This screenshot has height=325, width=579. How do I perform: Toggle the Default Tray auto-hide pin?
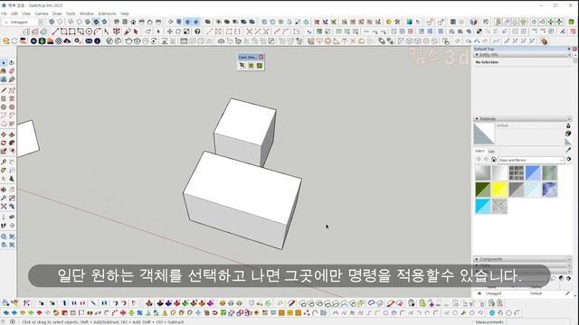569,49
